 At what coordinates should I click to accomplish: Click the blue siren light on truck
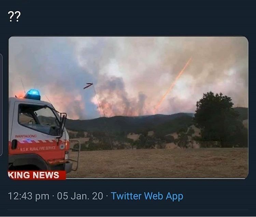[x=33, y=95]
